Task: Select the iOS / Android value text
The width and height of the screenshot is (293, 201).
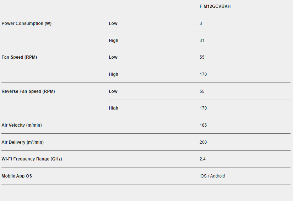Action: 212,176
